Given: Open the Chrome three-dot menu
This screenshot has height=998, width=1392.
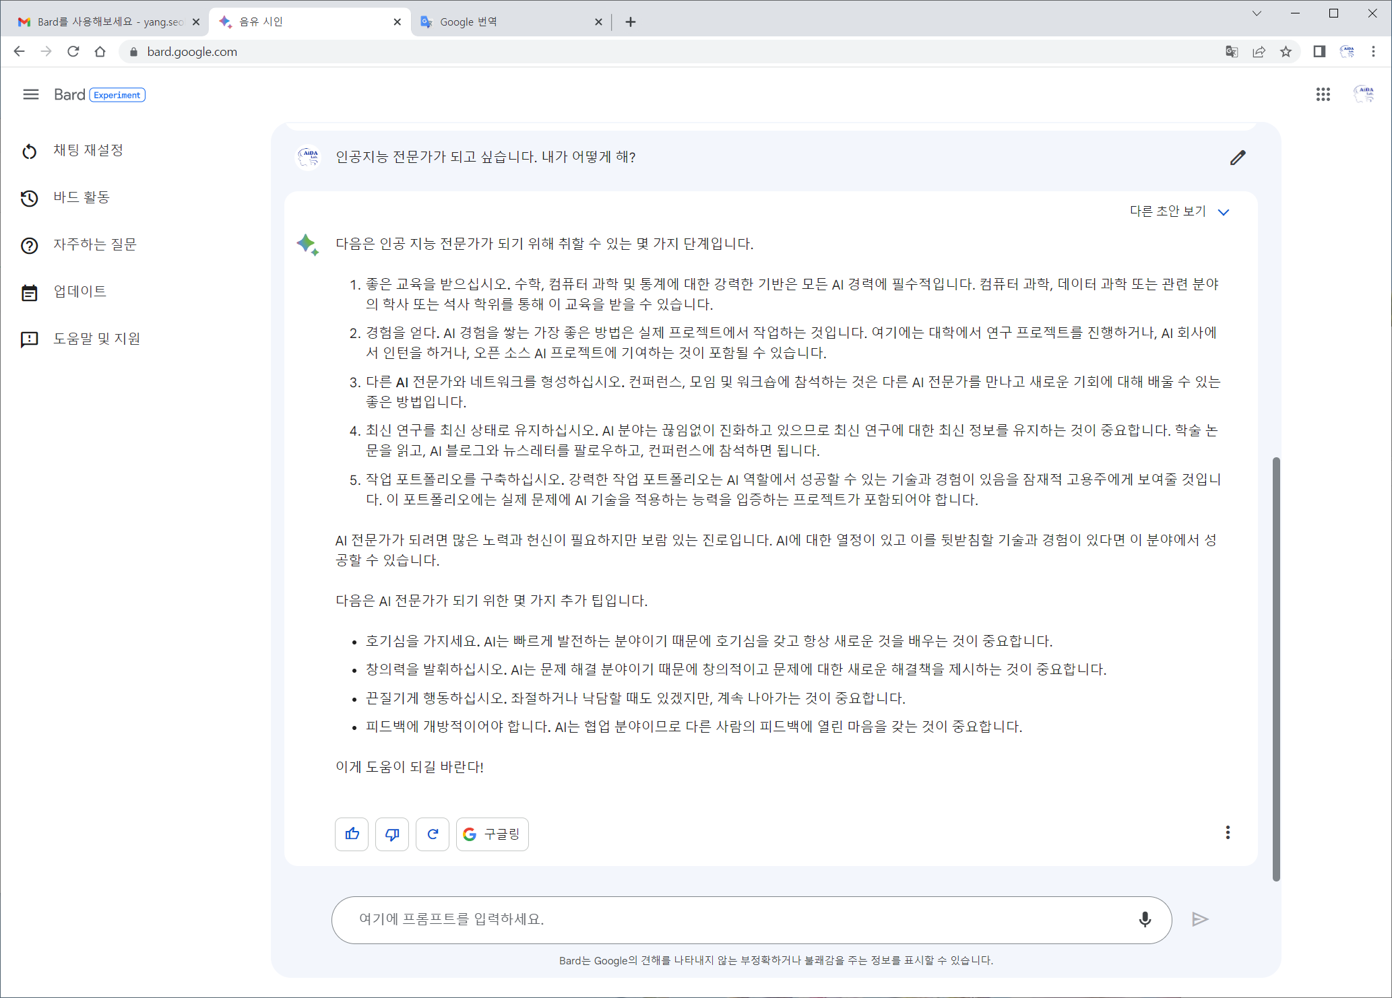Looking at the screenshot, I should tap(1373, 52).
